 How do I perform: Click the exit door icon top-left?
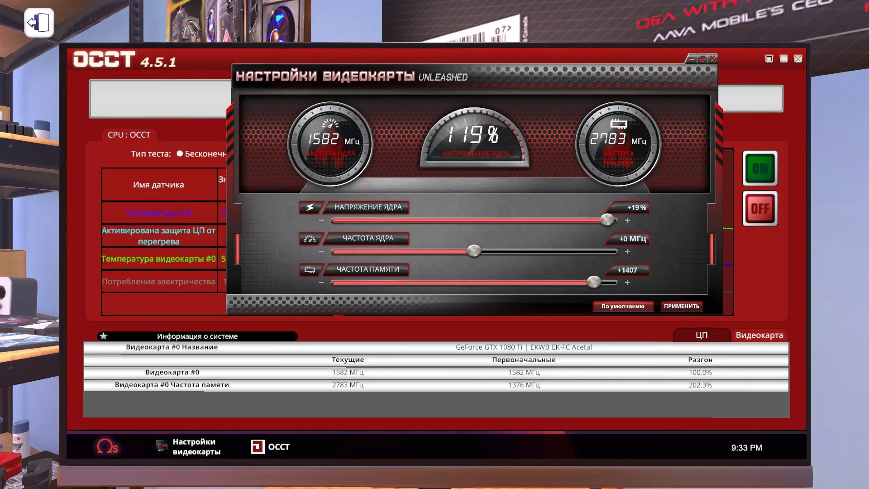point(39,23)
